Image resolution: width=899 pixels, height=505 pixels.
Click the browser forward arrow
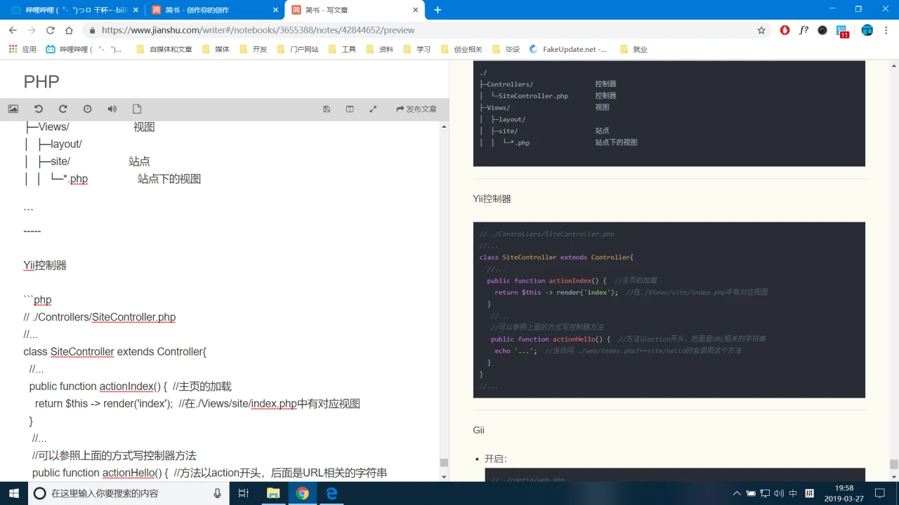click(32, 30)
